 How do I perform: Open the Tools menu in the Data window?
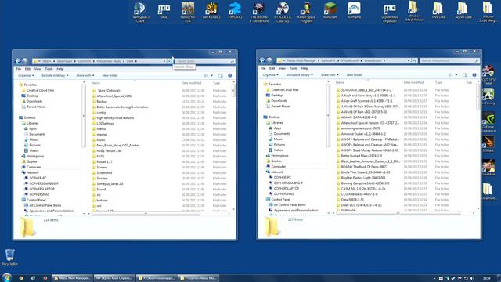[x=49, y=69]
